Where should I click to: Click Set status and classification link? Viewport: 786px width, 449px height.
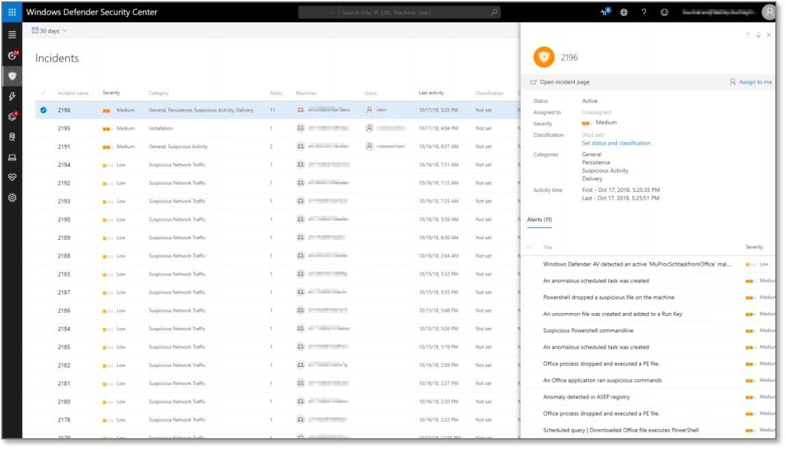click(616, 144)
